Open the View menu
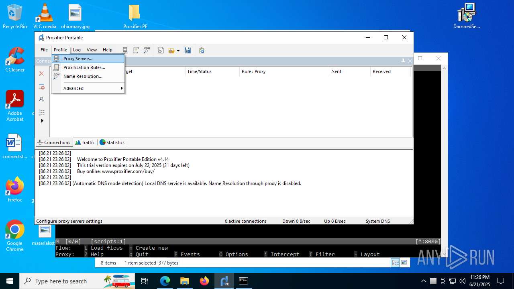The image size is (514, 289). click(92, 50)
